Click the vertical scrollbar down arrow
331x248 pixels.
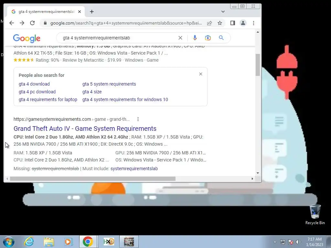[x=258, y=173]
